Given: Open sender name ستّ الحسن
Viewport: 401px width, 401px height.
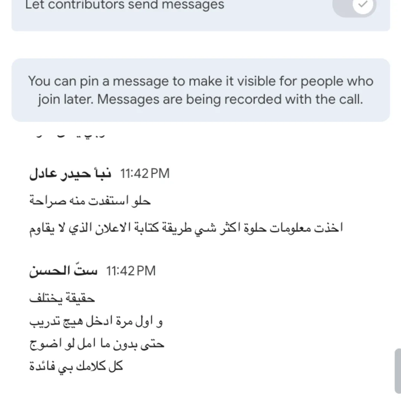Looking at the screenshot, I should (x=63, y=271).
